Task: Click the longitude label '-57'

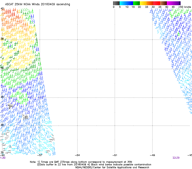Action: [39, 155]
